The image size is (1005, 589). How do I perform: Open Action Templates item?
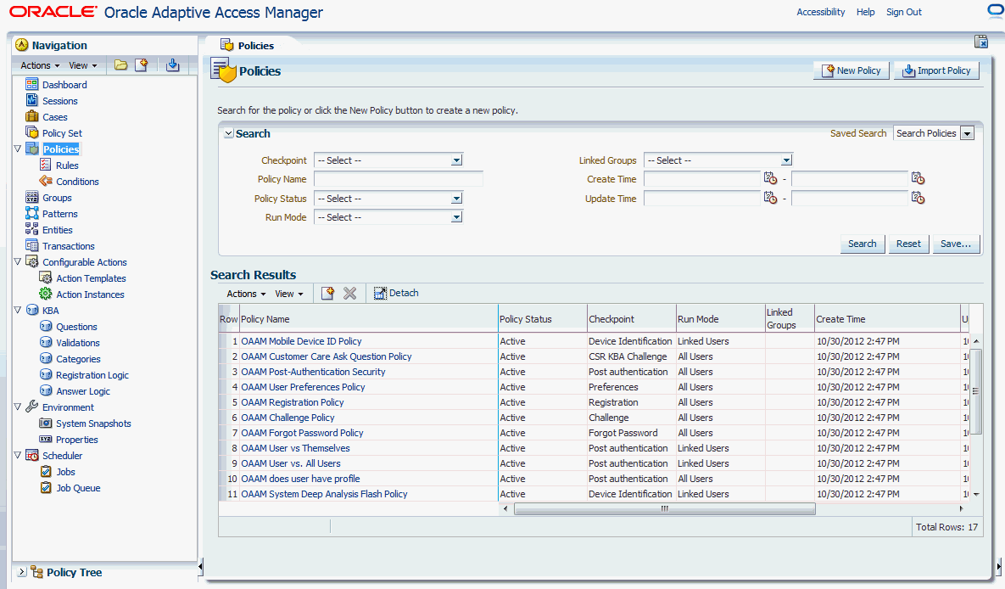click(x=91, y=278)
